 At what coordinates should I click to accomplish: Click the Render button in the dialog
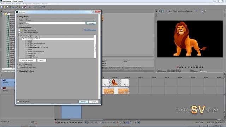[83, 102]
